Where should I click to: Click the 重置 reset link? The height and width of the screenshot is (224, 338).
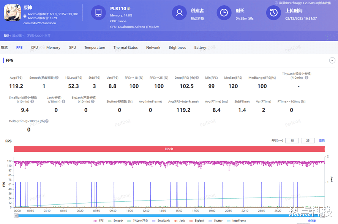[321, 140]
